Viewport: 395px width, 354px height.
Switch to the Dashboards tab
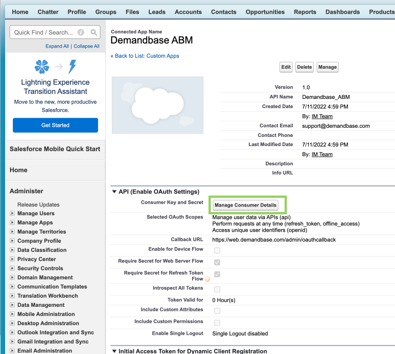(342, 12)
